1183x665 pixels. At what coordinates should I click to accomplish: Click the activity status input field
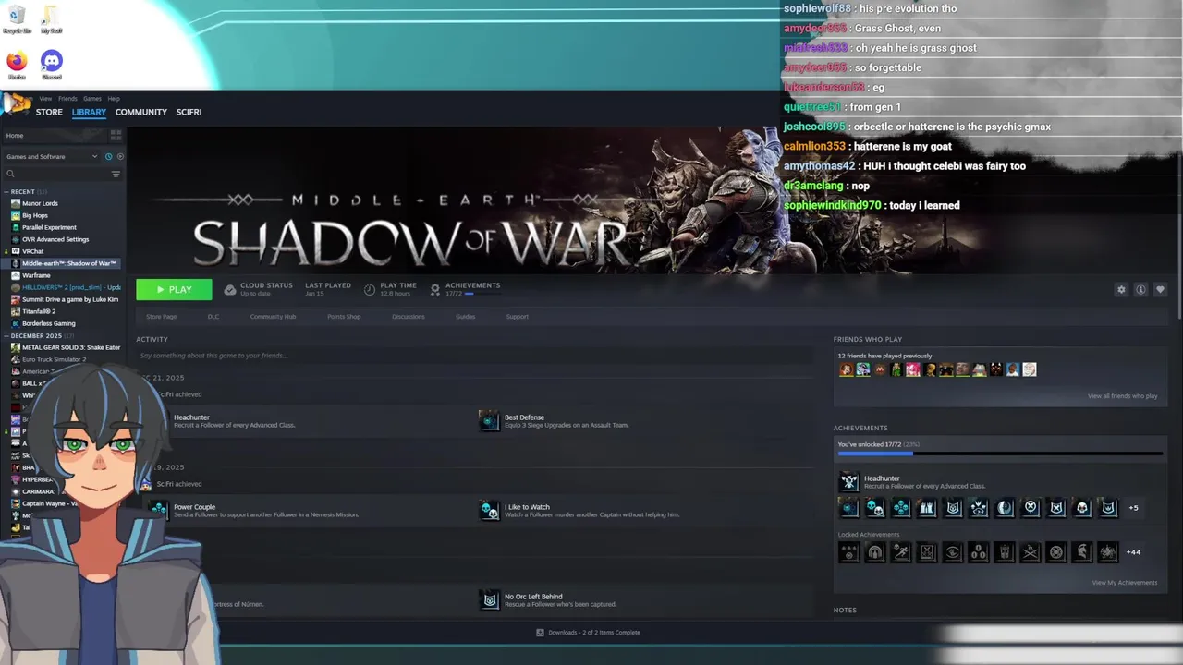(x=476, y=356)
